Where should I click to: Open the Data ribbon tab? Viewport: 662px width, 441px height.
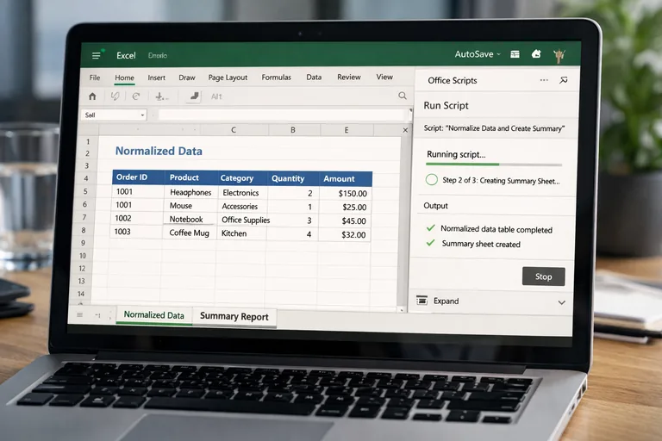coord(314,78)
